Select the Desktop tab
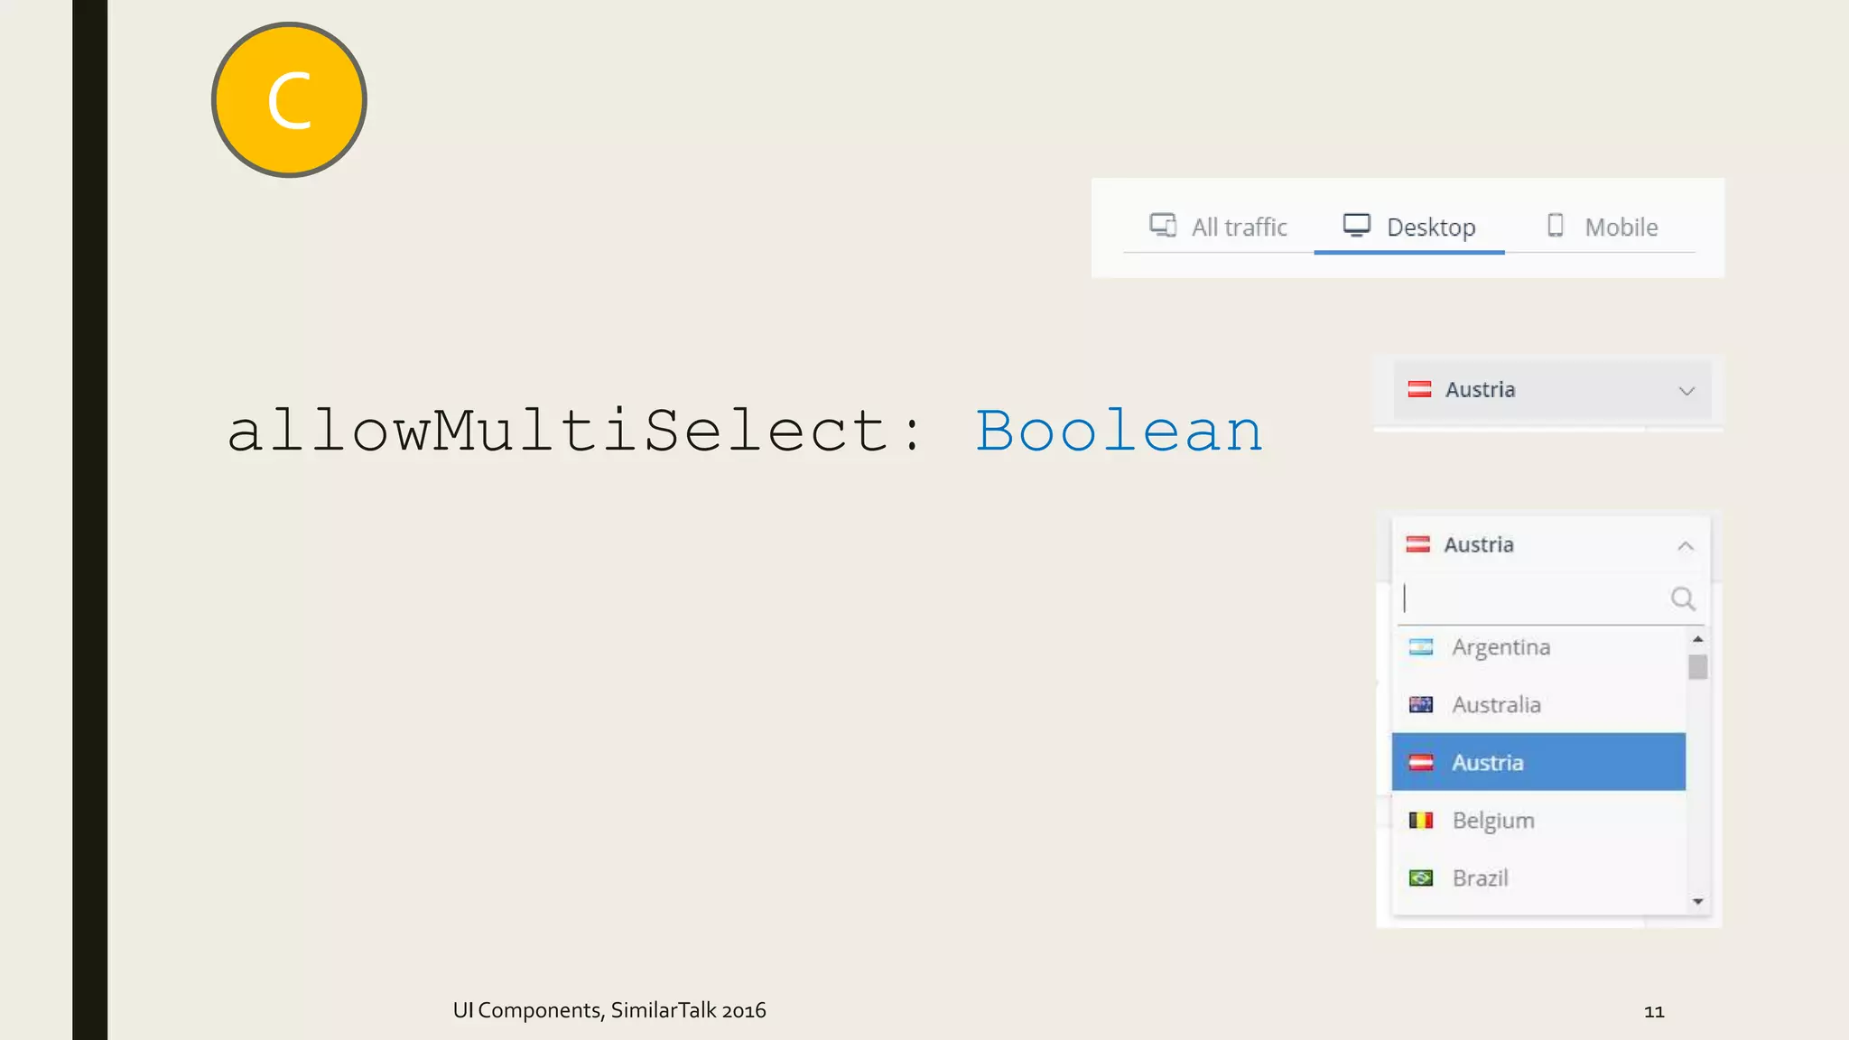The height and width of the screenshot is (1040, 1849). pyautogui.click(x=1409, y=227)
